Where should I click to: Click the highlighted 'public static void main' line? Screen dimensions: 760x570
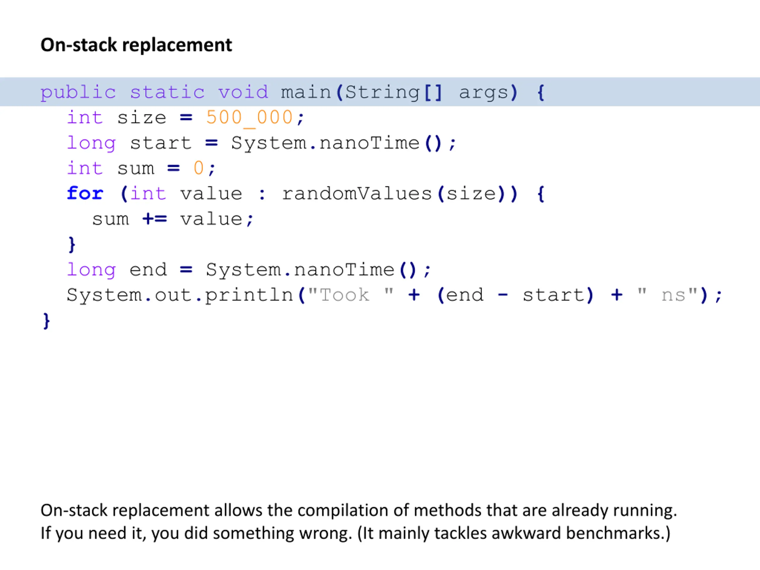(380, 92)
